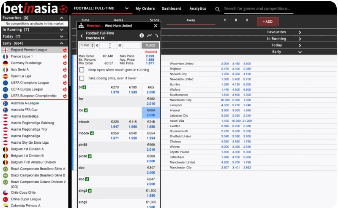Click the swap arrows icon in order panel
This screenshot has height=209, width=338.
157,35
